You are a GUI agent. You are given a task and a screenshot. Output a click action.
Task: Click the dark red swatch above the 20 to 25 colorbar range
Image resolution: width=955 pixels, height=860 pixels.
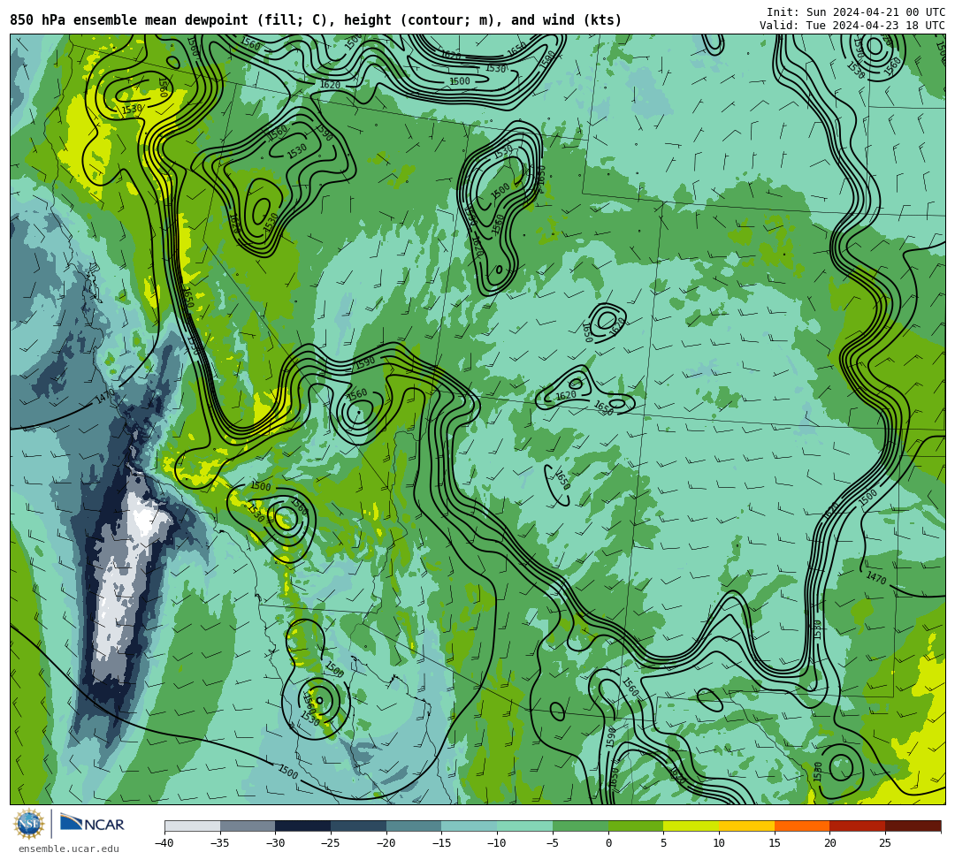tap(857, 826)
